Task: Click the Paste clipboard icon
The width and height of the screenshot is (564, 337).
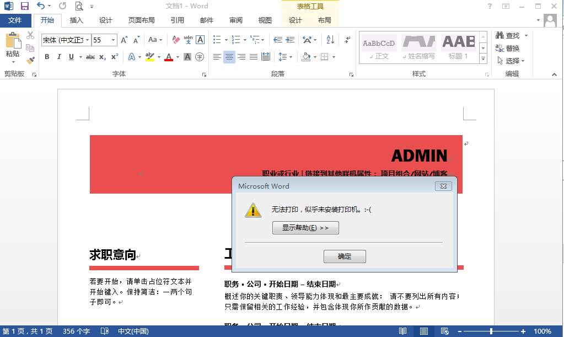Action: pyautogui.click(x=13, y=41)
